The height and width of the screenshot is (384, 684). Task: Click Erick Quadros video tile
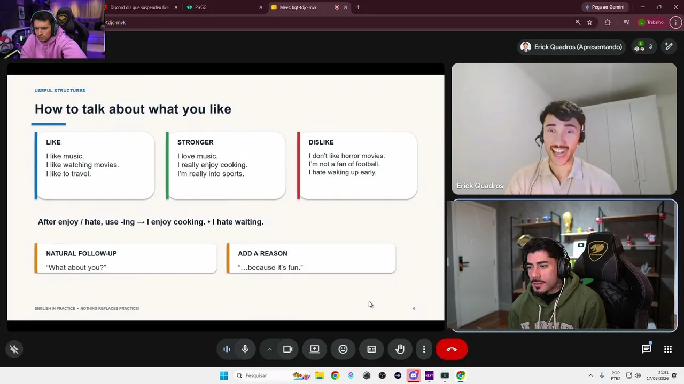click(x=564, y=129)
